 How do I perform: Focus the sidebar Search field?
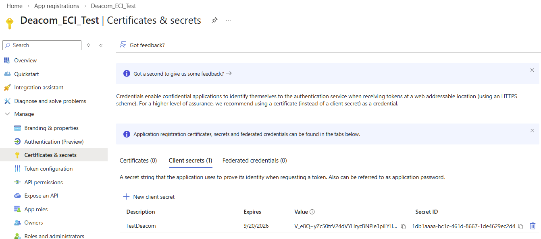(44, 45)
